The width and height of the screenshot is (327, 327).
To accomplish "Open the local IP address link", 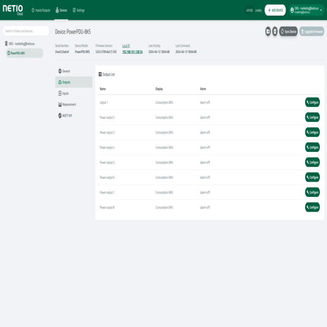I will 132,52.
